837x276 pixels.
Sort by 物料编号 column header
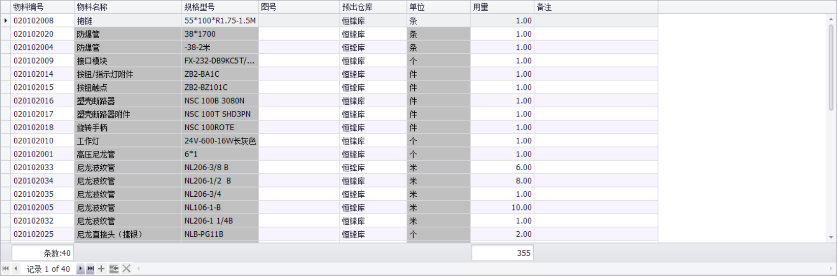(x=42, y=7)
